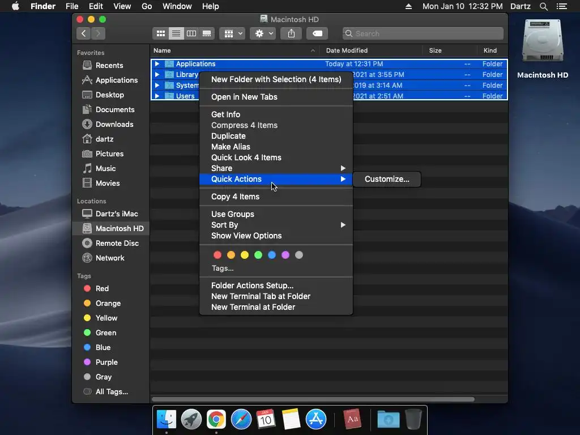Image resolution: width=580 pixels, height=435 pixels.
Task: Filter by the Purple sidebar tag
Action: coord(106,362)
